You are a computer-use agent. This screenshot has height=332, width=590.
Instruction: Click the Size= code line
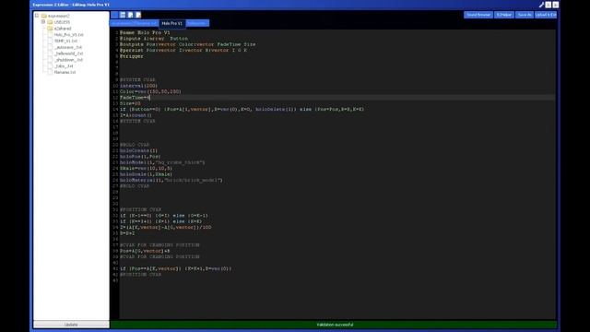(x=130, y=103)
